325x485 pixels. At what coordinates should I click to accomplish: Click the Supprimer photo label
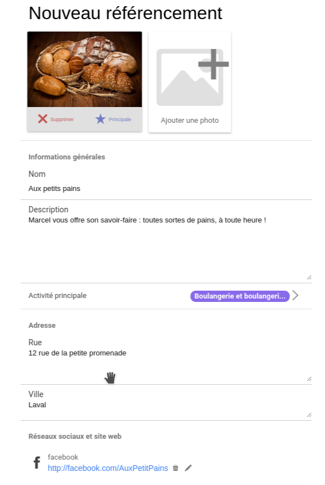pyautogui.click(x=62, y=119)
